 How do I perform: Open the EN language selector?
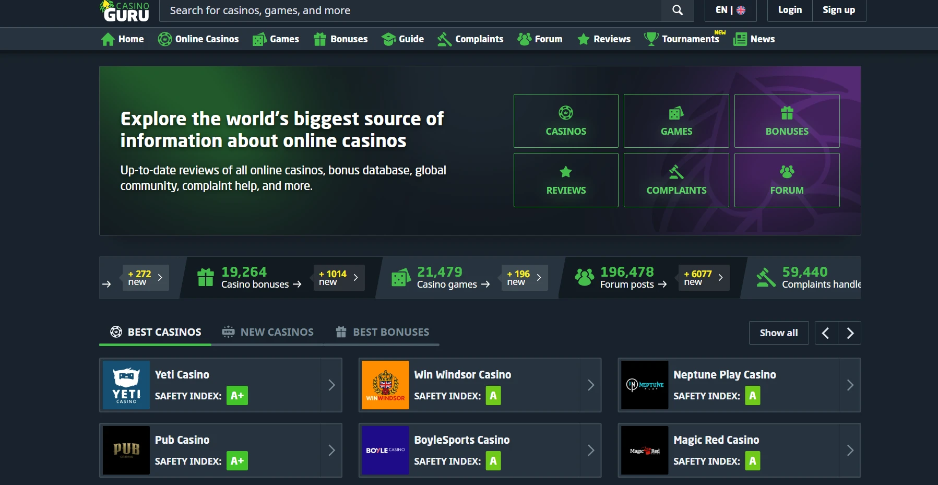click(x=730, y=10)
